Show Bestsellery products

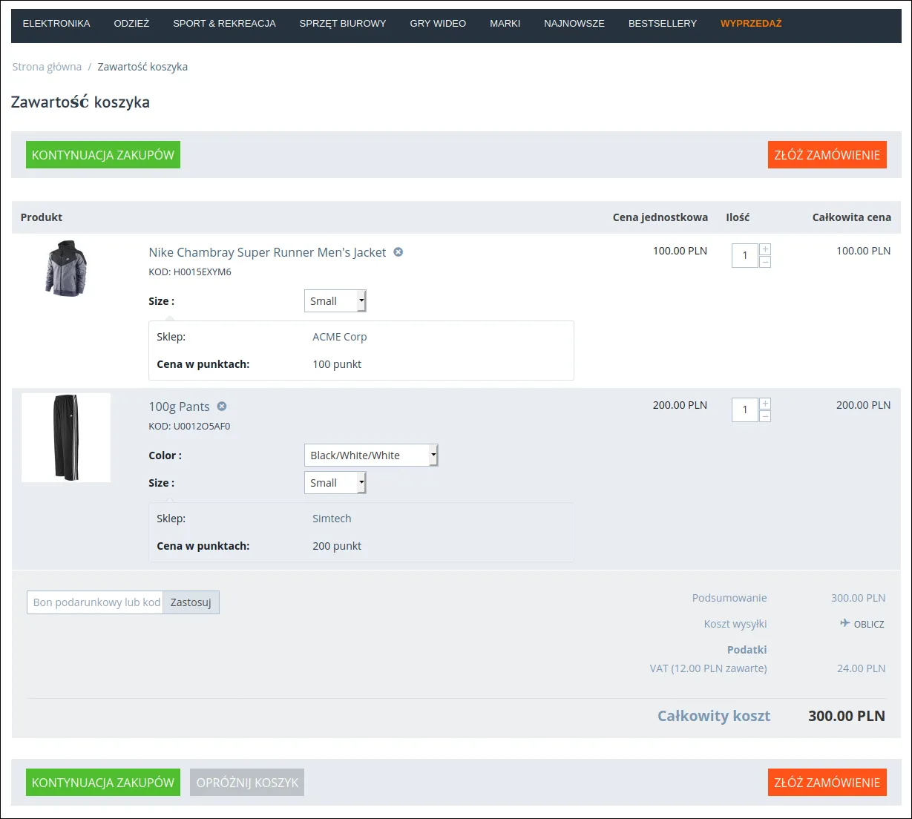coord(663,24)
